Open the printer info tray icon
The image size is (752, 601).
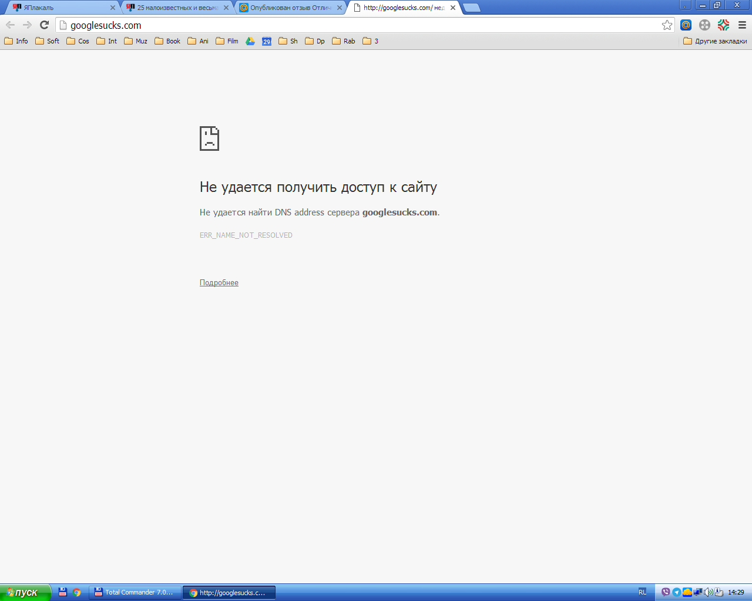click(x=719, y=592)
